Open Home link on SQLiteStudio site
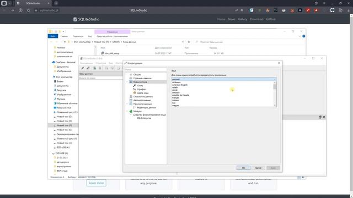 (221, 19)
